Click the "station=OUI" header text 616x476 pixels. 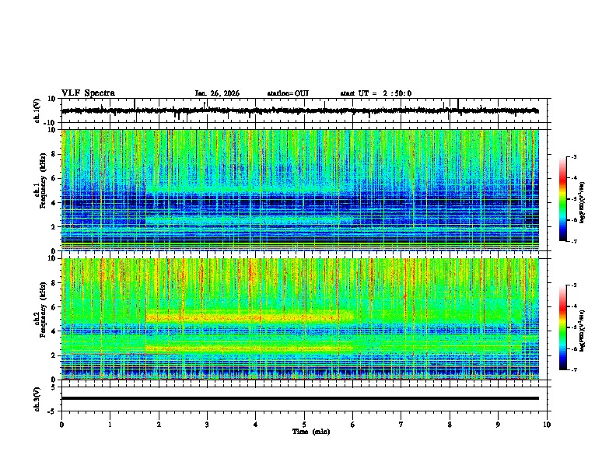pos(288,93)
